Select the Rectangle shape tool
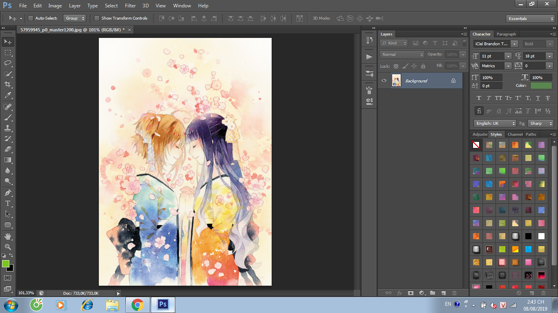Viewport: 558px width, 313px height. coord(8,225)
